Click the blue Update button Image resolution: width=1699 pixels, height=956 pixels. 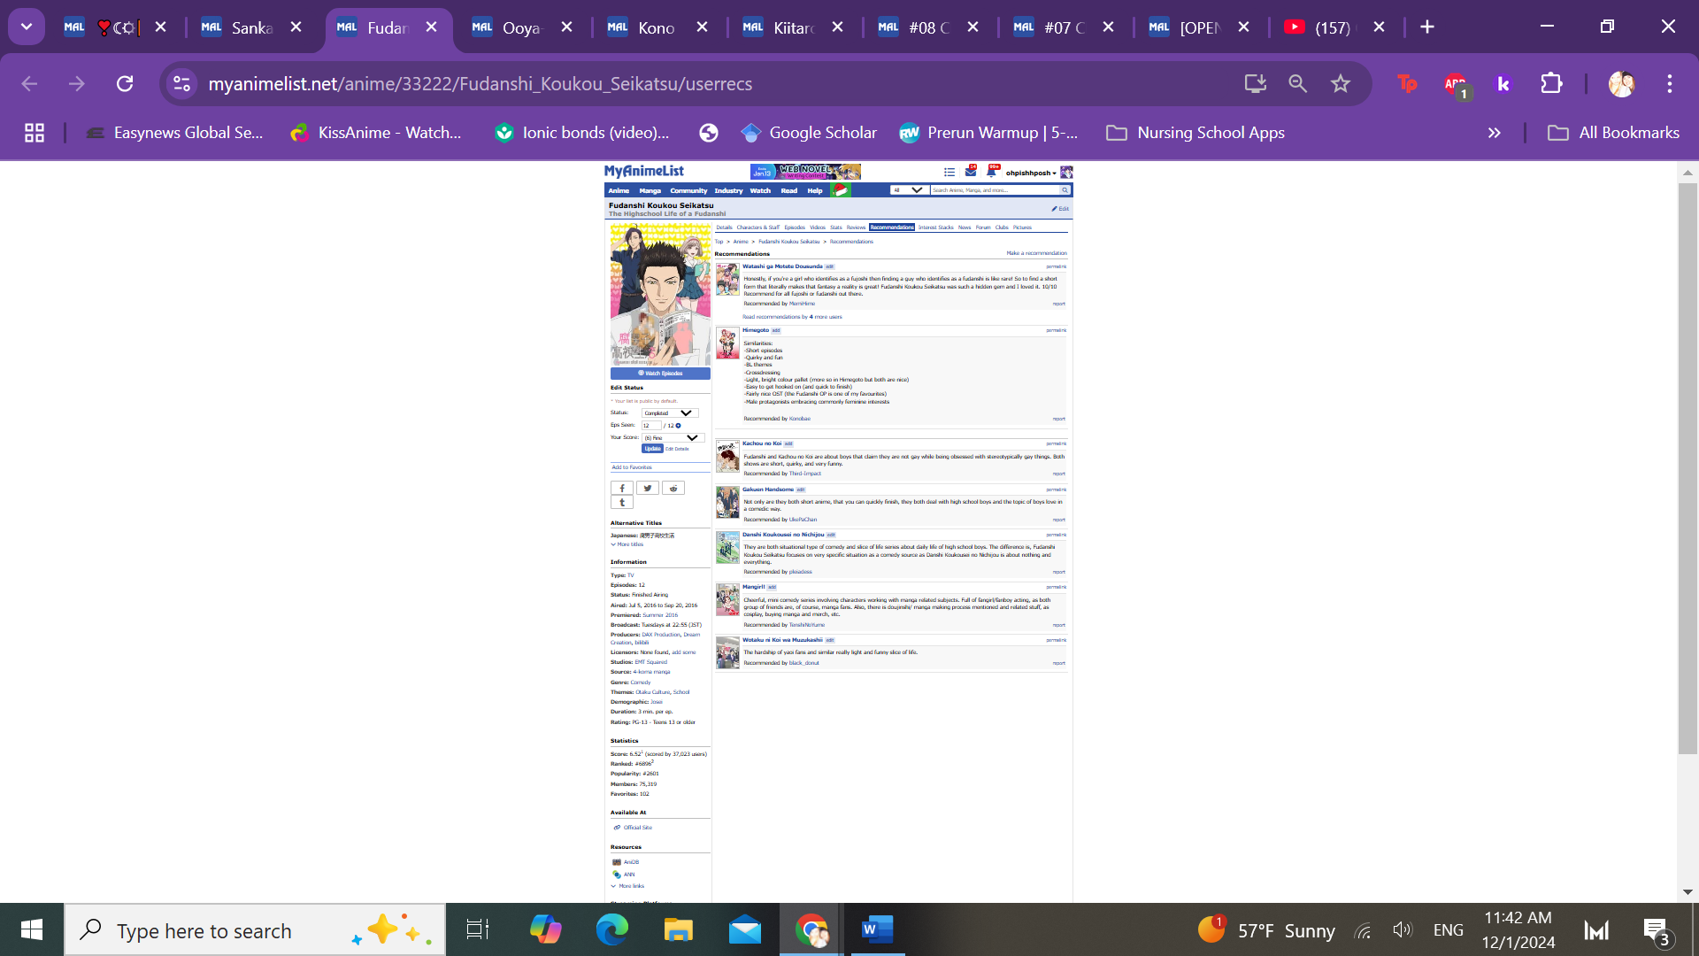pos(652,449)
